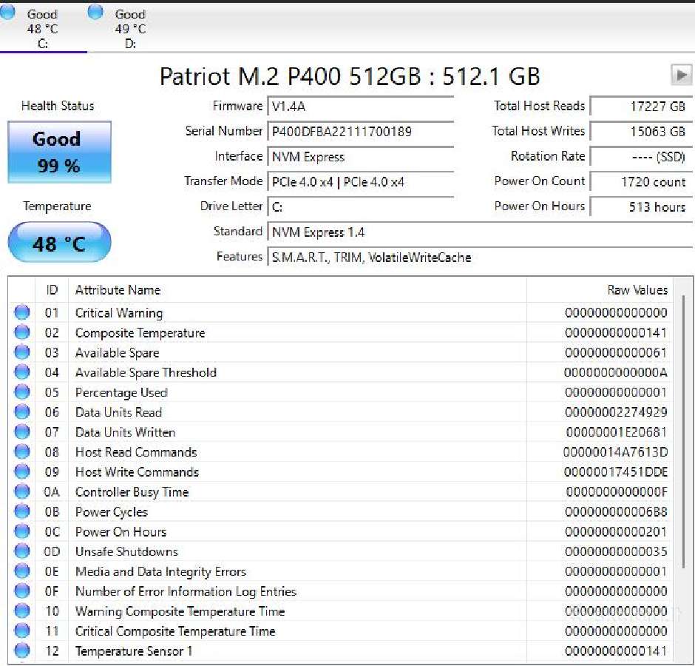Click status orb for Power Cycles
The height and width of the screenshot is (666, 695).
pyautogui.click(x=21, y=511)
